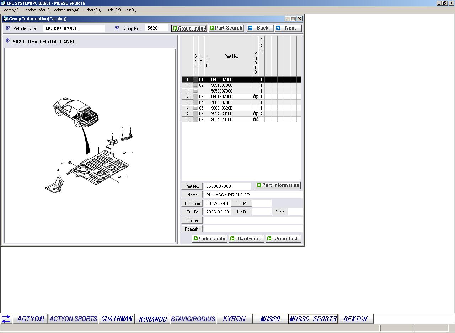Open Part Information for selected part
This screenshot has width=455, height=333.
pyautogui.click(x=278, y=185)
